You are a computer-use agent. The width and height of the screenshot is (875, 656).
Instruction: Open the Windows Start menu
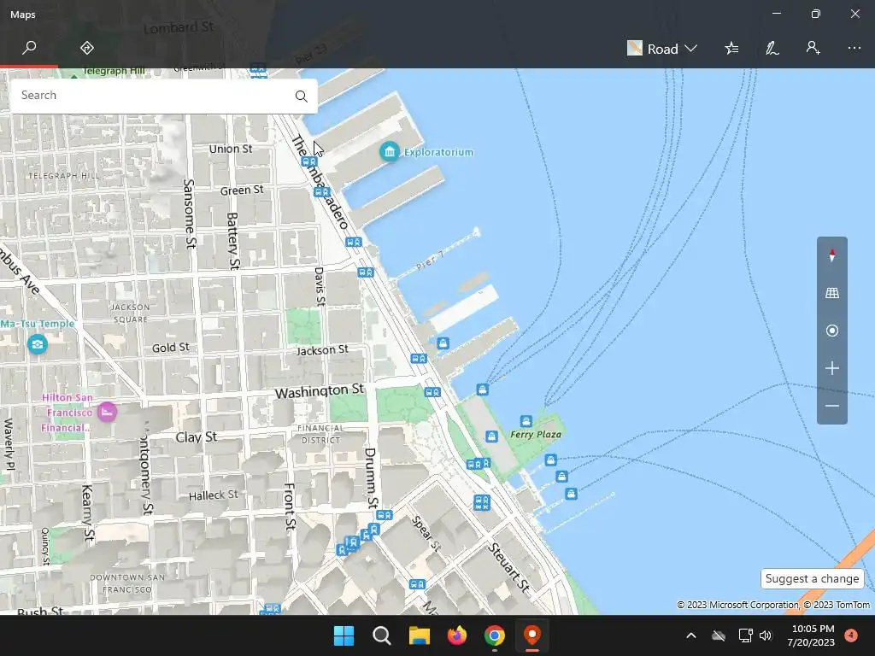coord(344,635)
